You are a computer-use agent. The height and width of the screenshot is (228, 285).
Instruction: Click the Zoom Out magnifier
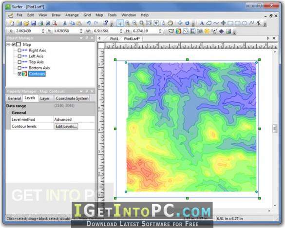click(x=134, y=23)
